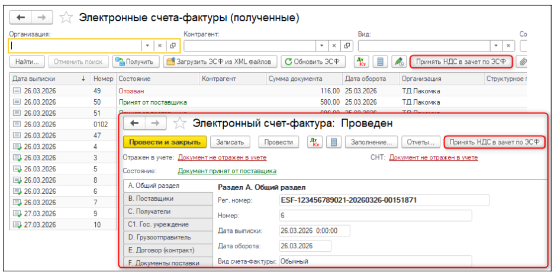Viewport: 557px width, 276px height.
Task: Open the Контрагент selection form icon
Action: click(x=347, y=46)
